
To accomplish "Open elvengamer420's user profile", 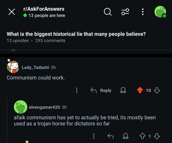I will click(44, 107).
